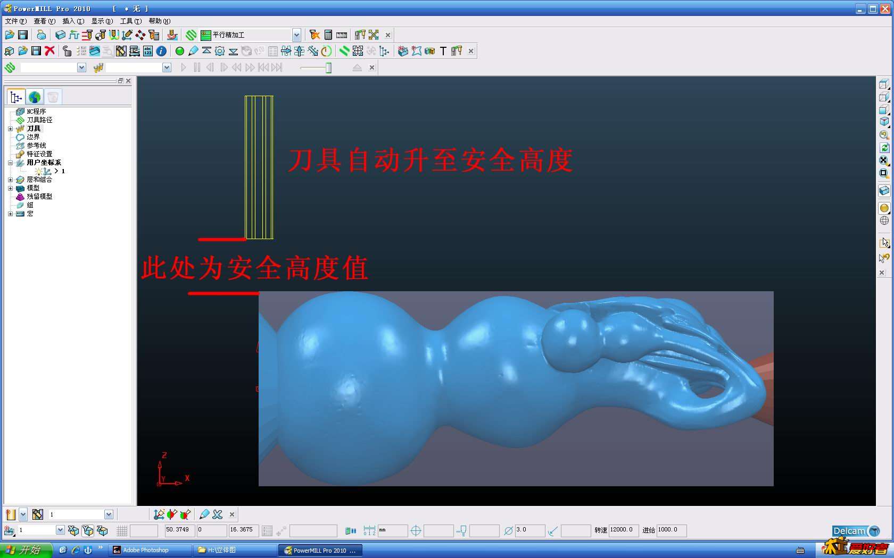This screenshot has width=894, height=558.
Task: Open toolpath strategies icon
Action: [x=191, y=35]
